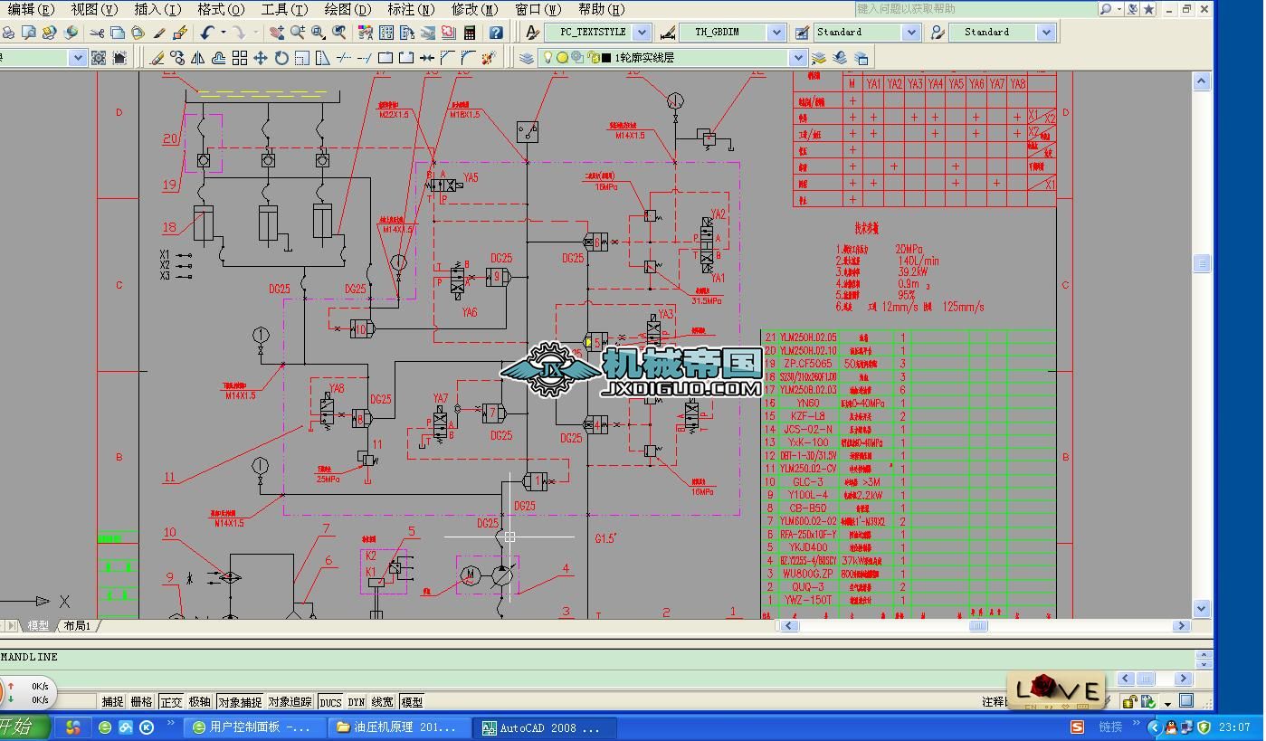Toggle 正交 ortho mode in status bar
1266x741 pixels.
[171, 702]
